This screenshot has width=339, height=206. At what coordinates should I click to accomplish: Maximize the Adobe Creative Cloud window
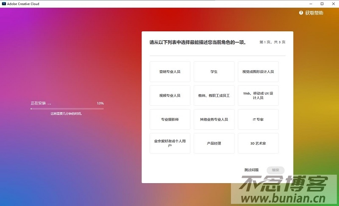[322, 3]
